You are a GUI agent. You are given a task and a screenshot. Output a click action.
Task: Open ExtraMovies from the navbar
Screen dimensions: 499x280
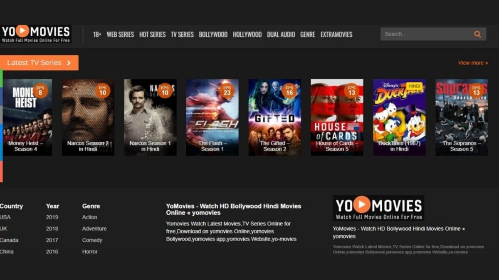[x=336, y=34]
